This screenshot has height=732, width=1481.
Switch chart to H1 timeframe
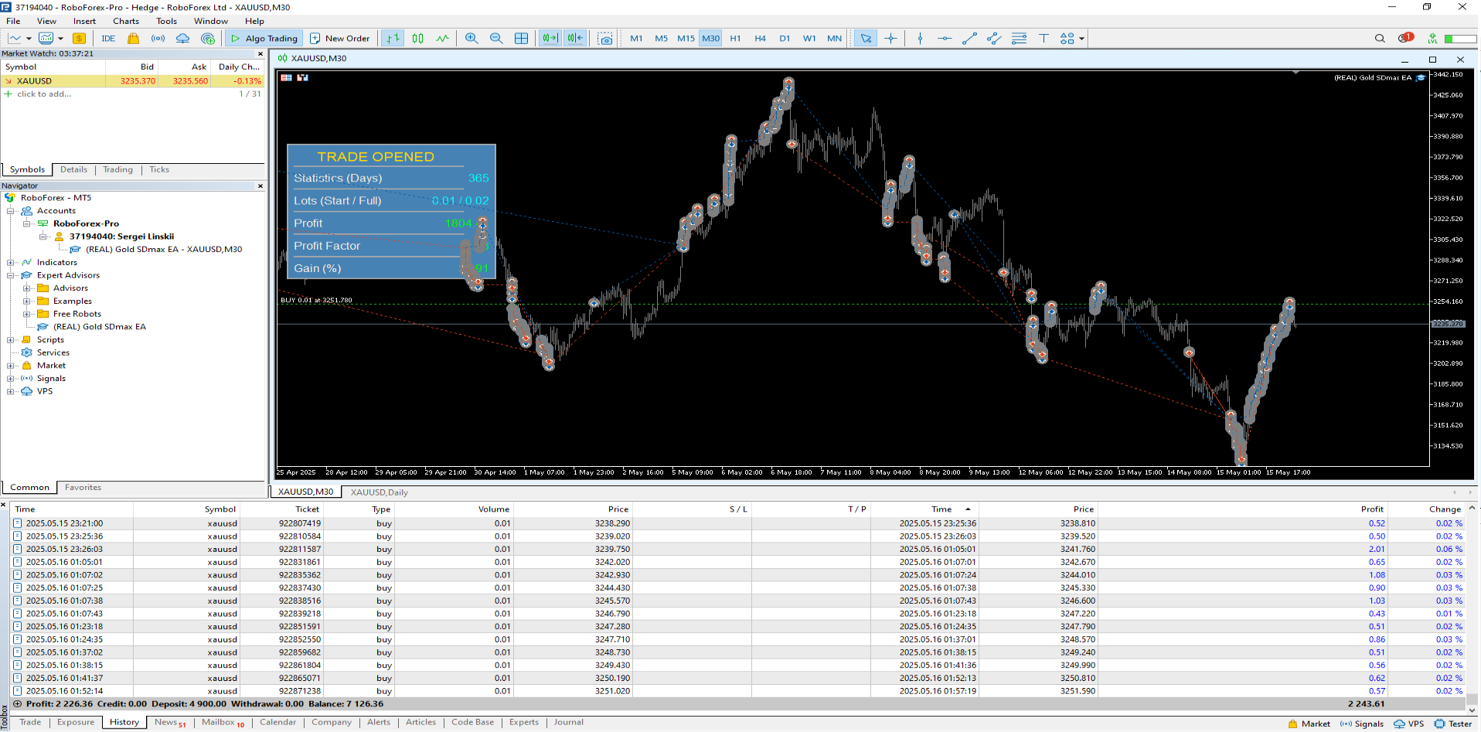coord(735,38)
